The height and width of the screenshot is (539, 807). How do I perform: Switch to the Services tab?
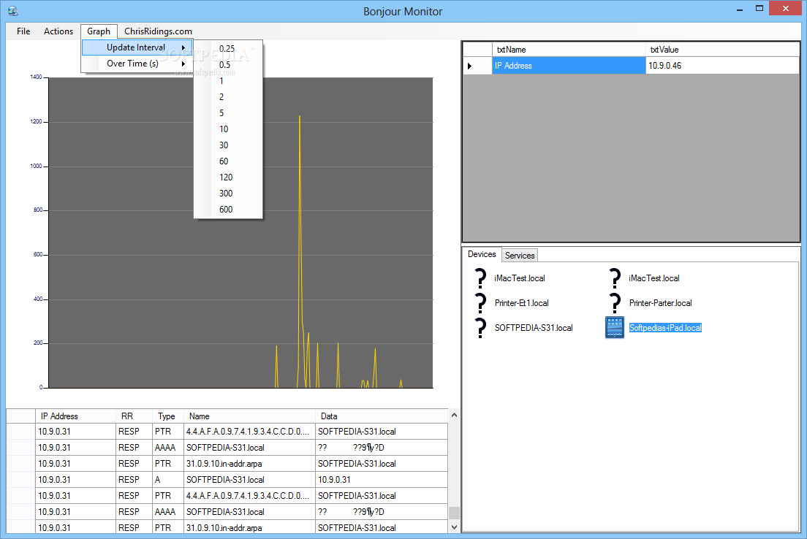point(519,255)
